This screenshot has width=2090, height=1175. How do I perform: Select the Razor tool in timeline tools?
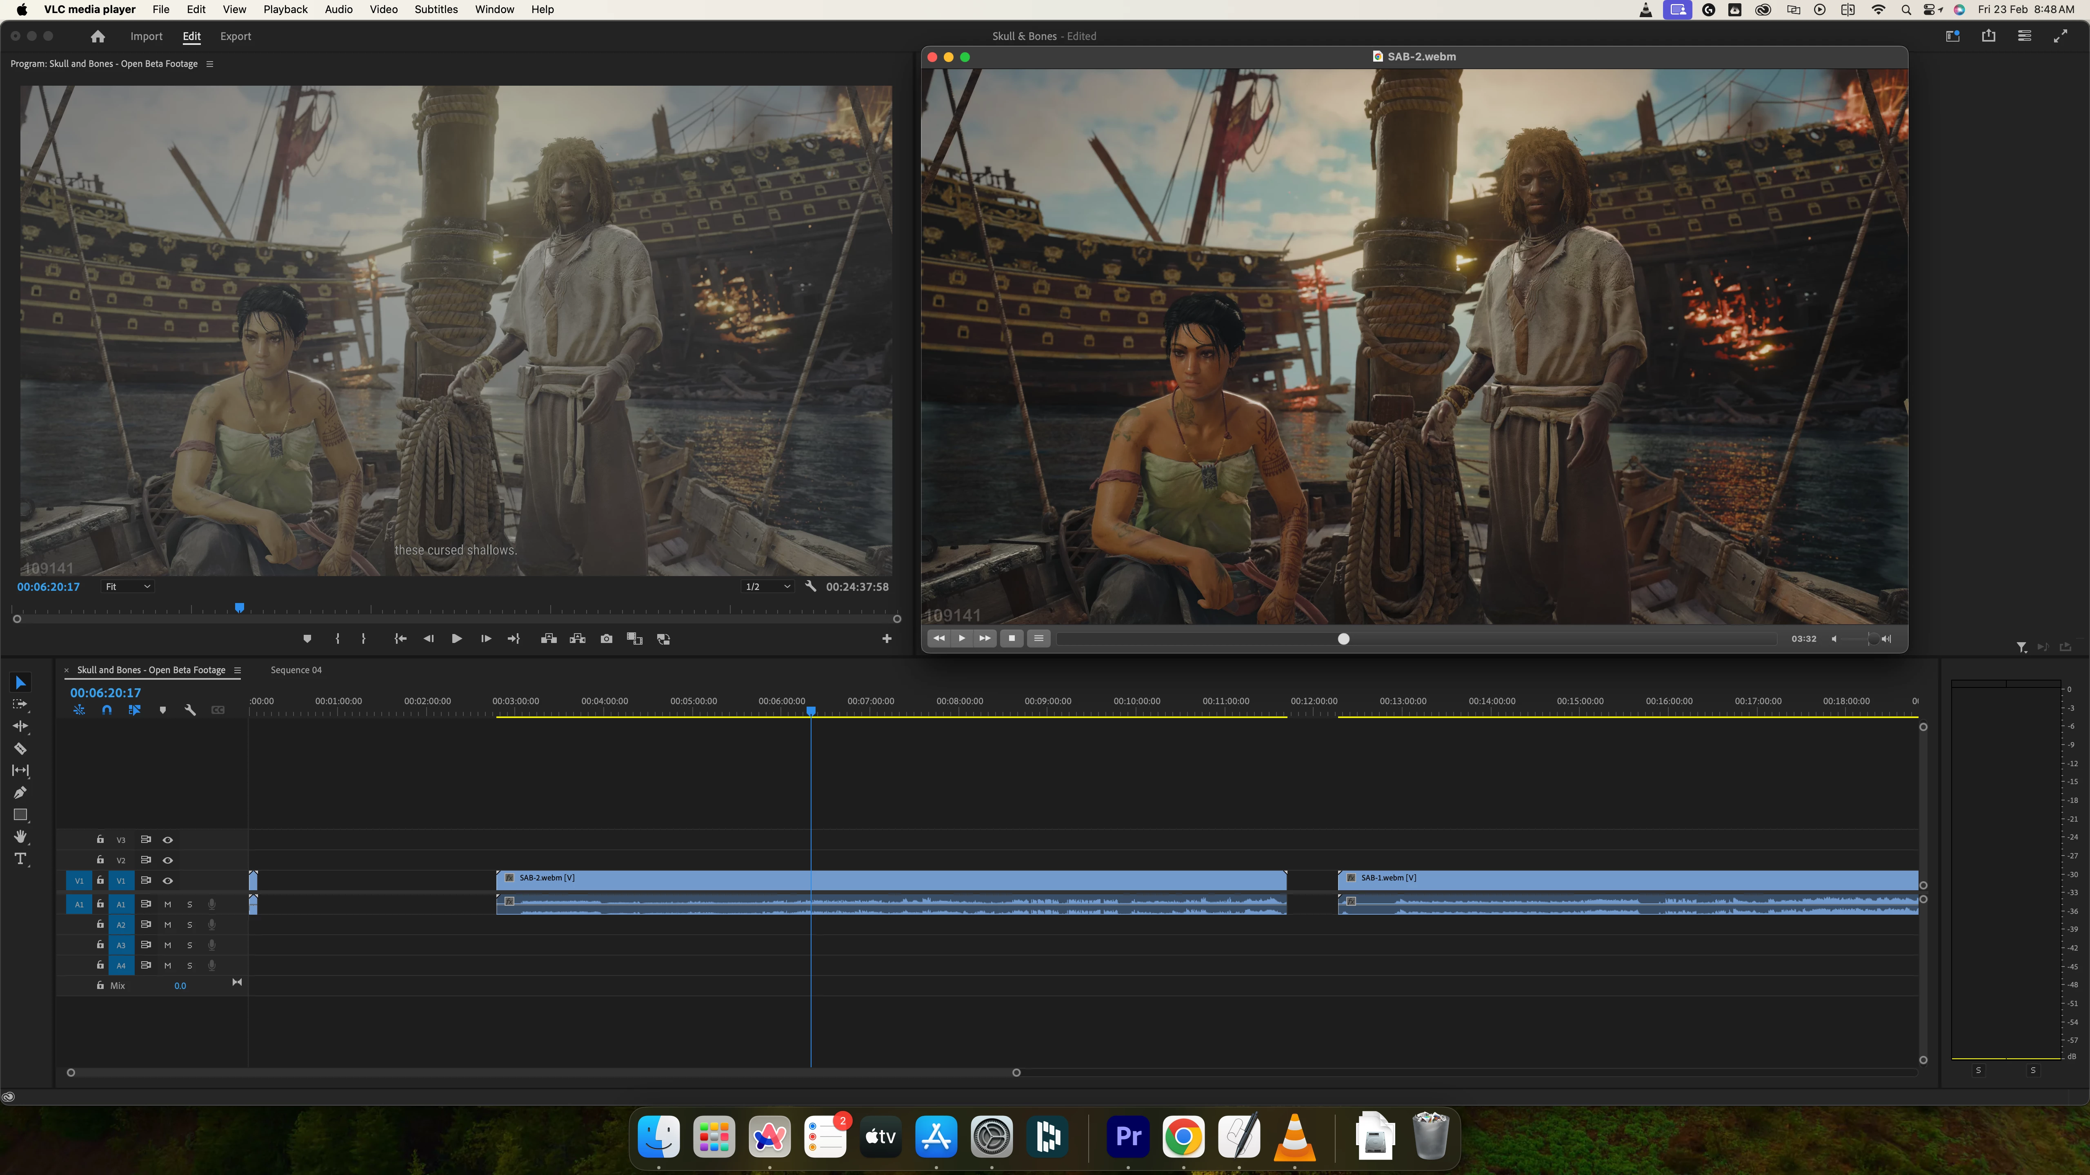20,749
